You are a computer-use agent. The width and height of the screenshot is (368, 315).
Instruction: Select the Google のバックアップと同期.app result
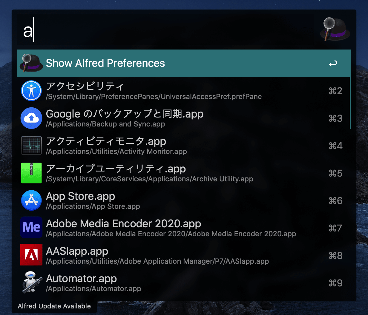(184, 118)
